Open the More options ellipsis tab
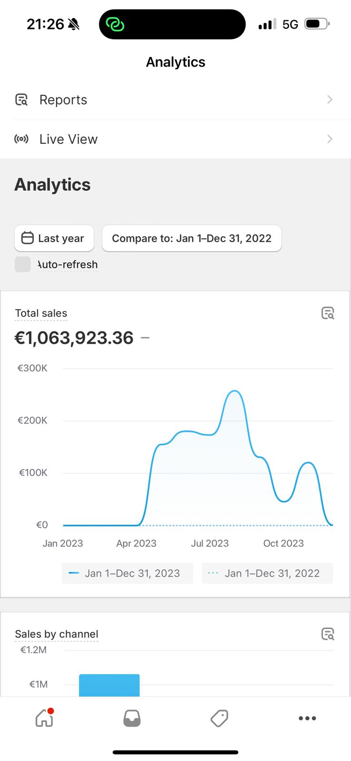 [x=307, y=718]
